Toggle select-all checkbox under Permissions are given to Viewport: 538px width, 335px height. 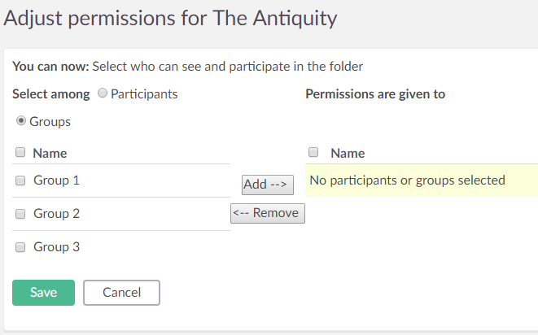(x=313, y=152)
